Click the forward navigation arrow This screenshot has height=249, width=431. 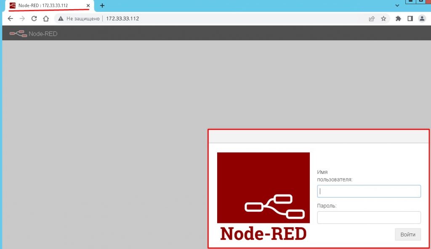tap(22, 18)
